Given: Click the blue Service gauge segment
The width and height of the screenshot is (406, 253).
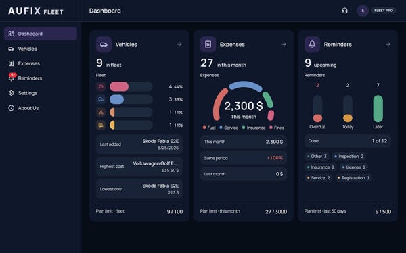Looking at the screenshot, I should click(246, 85).
